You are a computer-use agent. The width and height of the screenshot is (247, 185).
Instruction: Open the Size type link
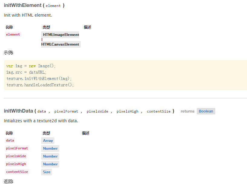tap(47, 172)
